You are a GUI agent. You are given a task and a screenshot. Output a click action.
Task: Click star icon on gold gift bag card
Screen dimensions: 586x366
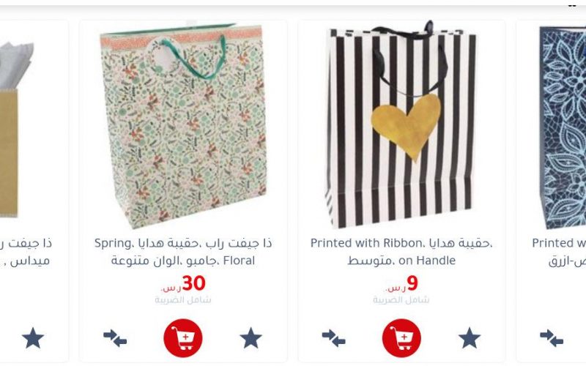click(33, 338)
